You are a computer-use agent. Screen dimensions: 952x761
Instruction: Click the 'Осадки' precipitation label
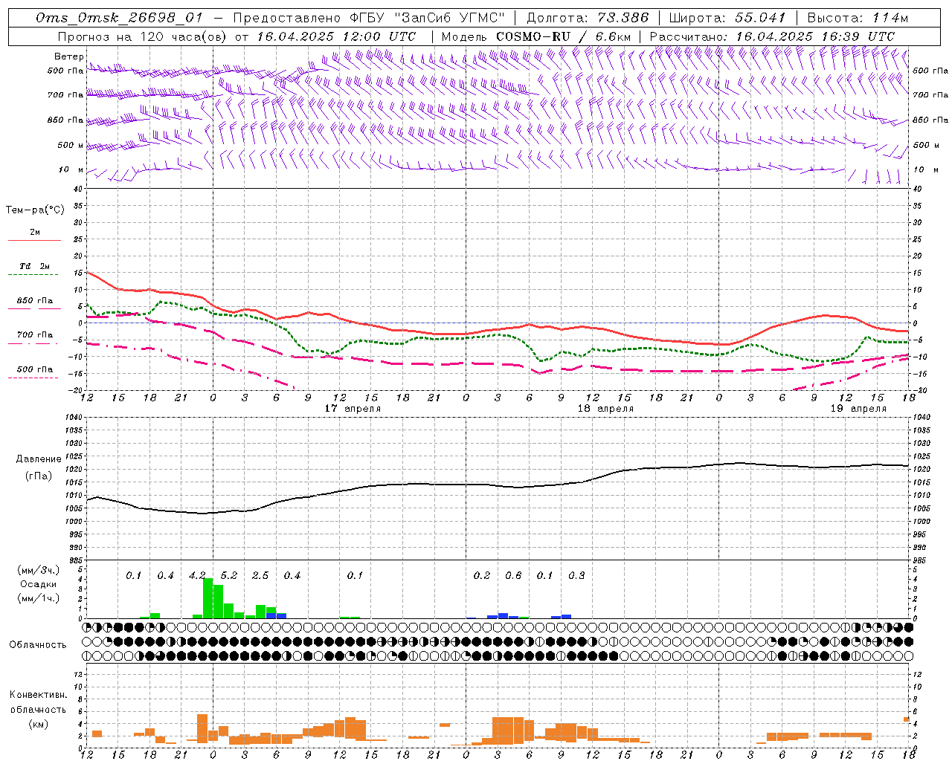point(38,584)
